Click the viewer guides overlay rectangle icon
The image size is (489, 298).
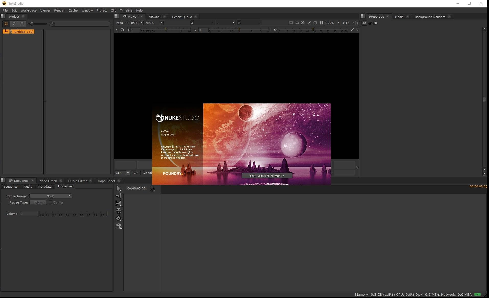click(291, 23)
